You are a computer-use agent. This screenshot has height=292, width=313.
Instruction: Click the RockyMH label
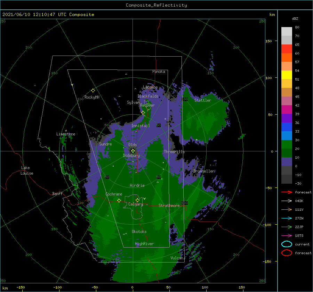coord(92,97)
